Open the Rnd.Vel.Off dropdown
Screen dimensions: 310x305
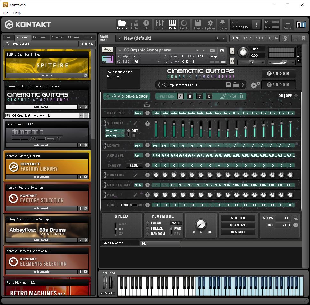pos(115,136)
